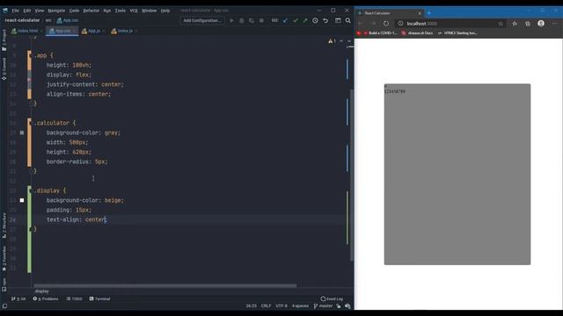
Task: Click the gray color gutter swatch
Action: 22,133
